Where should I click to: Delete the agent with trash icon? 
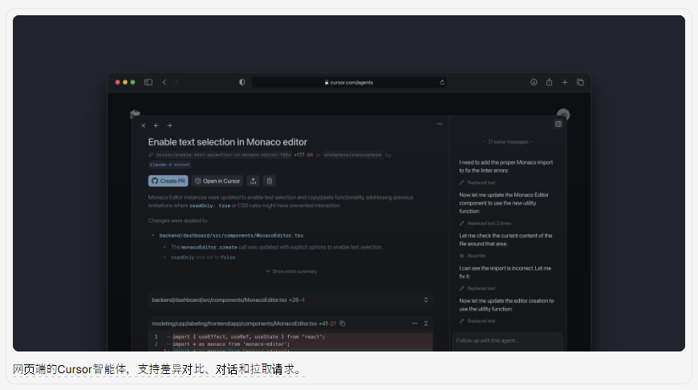[x=270, y=181]
